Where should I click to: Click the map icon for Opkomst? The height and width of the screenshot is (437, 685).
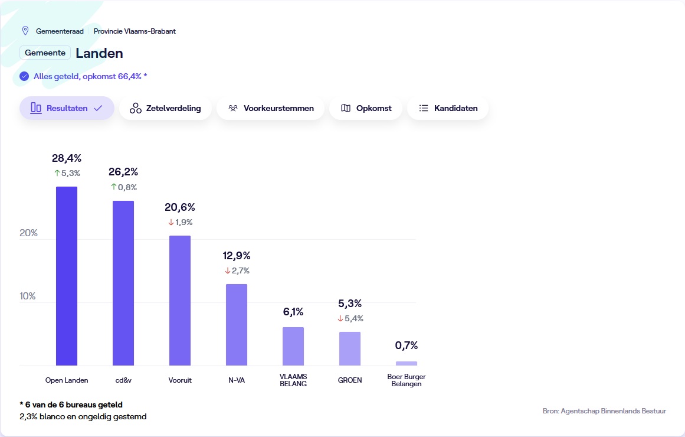click(x=346, y=108)
